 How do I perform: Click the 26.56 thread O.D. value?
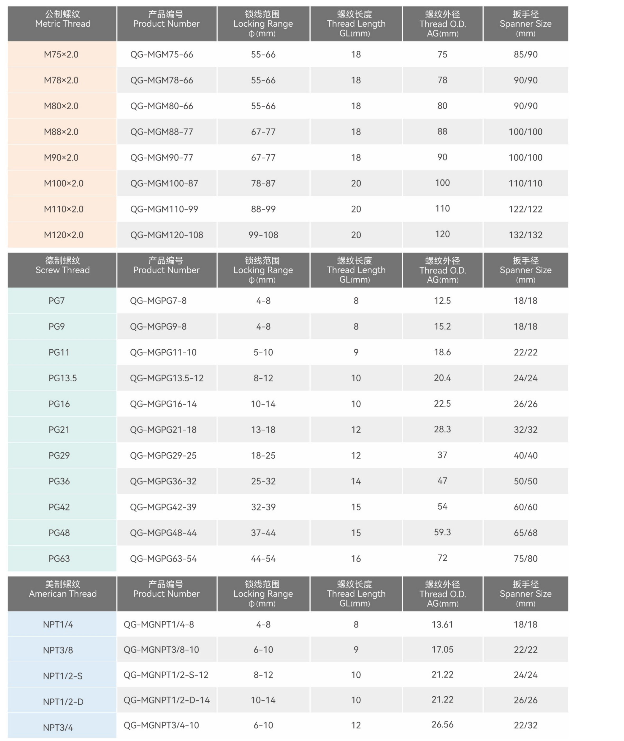pyautogui.click(x=442, y=724)
